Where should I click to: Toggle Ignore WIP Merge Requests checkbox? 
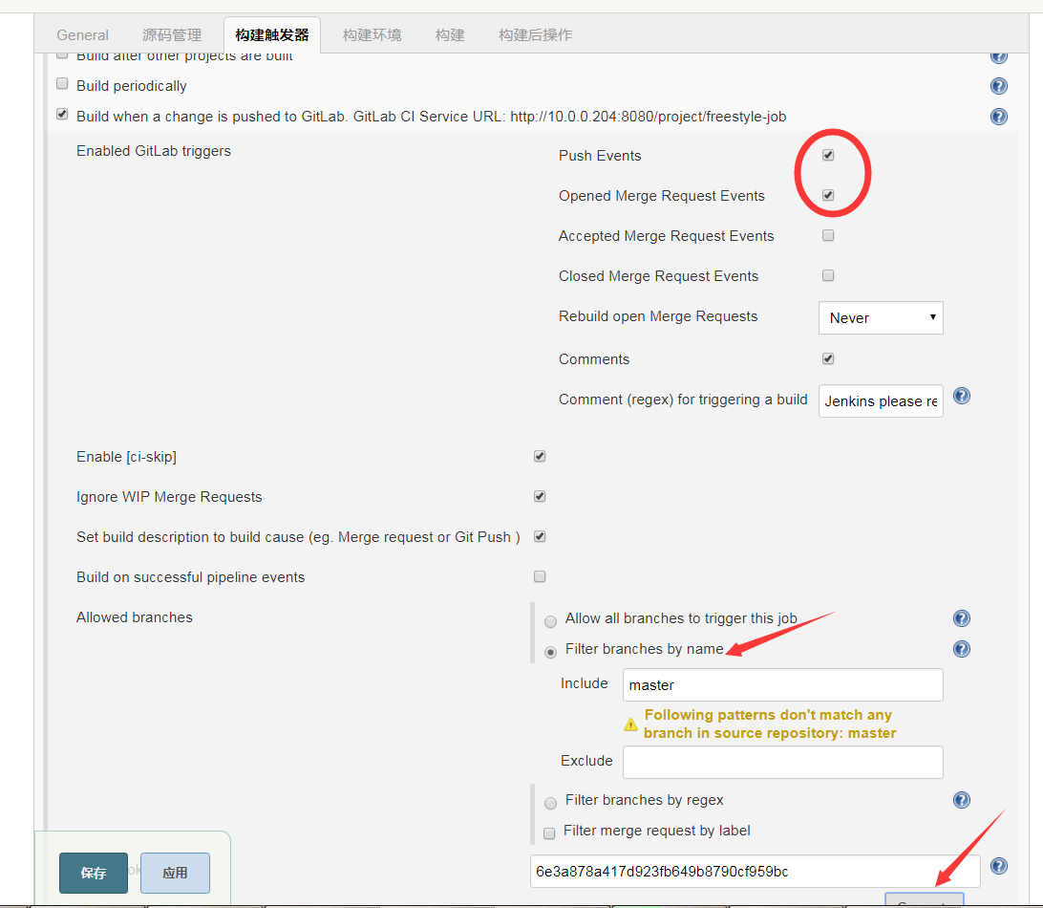pos(540,497)
